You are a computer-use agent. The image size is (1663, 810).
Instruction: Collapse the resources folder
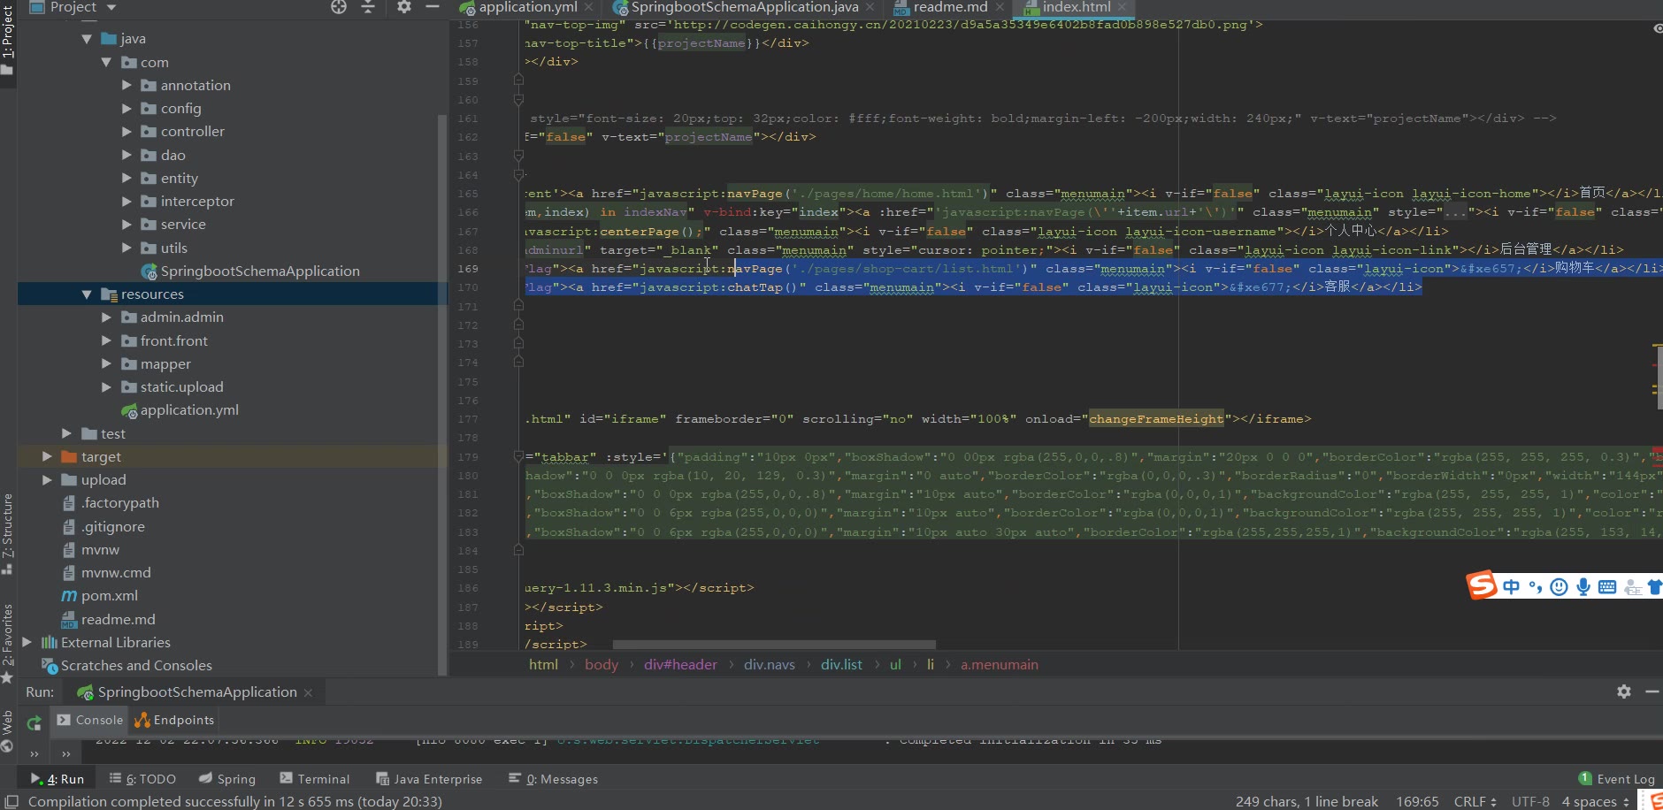coord(87,294)
